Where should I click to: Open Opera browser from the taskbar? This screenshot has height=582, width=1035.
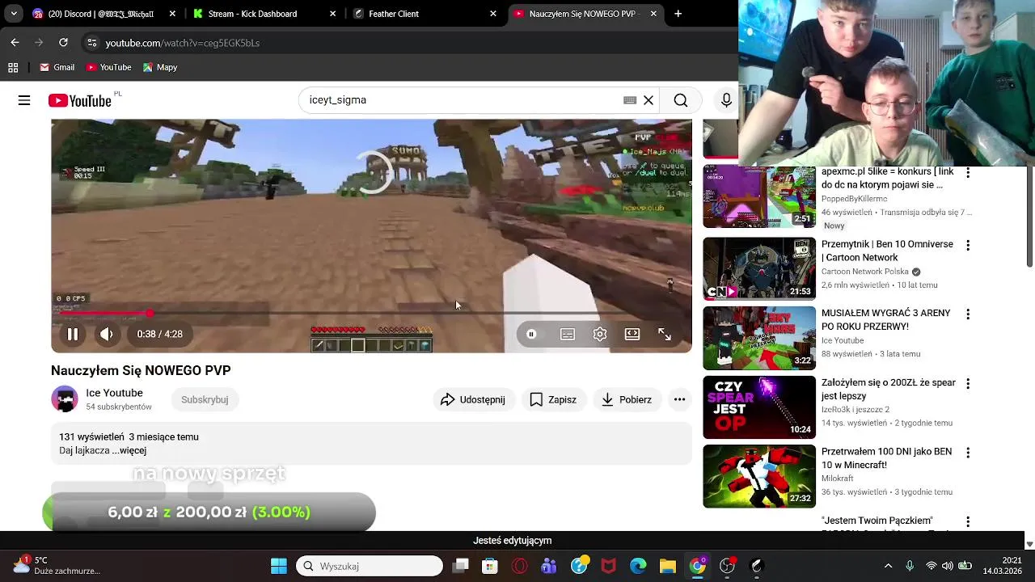tap(520, 566)
